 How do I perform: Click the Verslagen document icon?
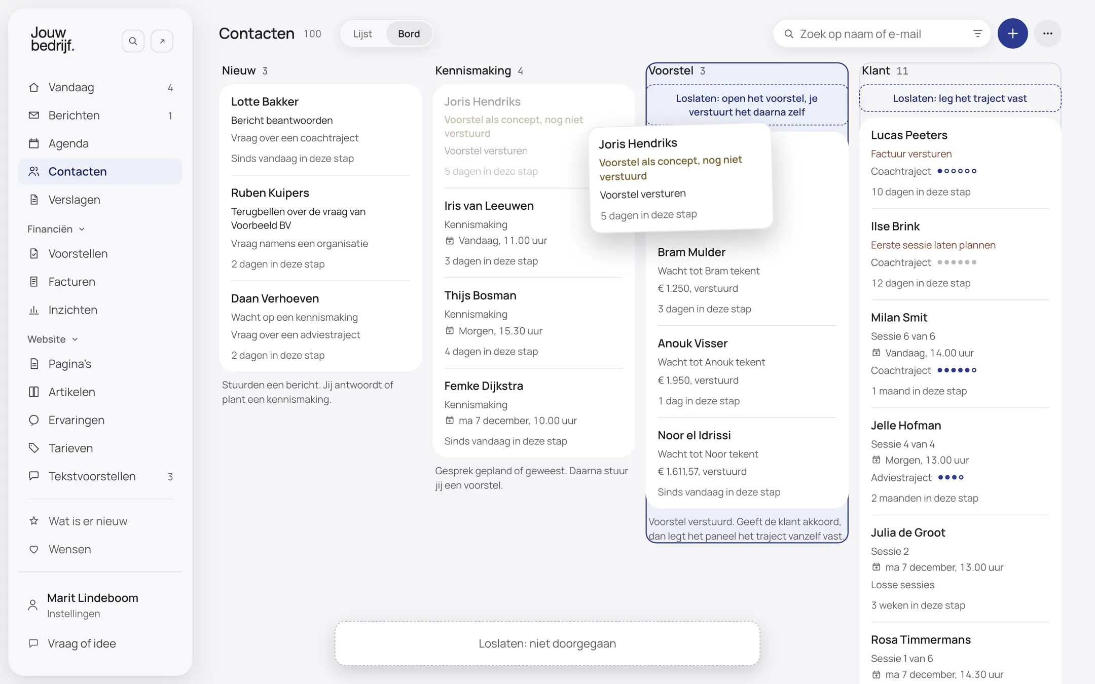[x=34, y=200]
